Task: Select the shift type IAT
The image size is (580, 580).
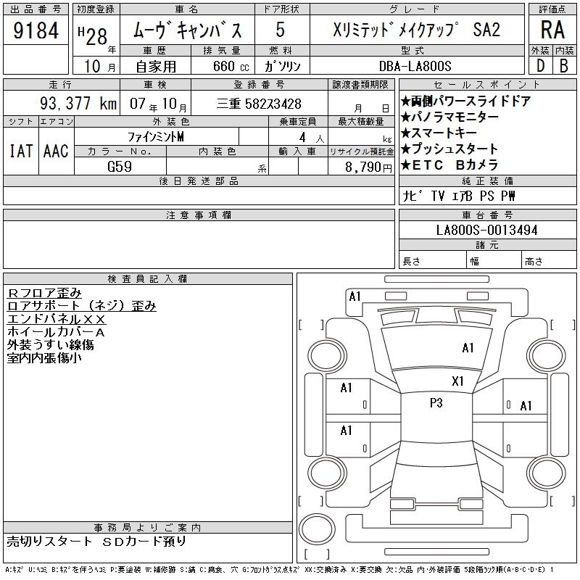Action: point(21,152)
